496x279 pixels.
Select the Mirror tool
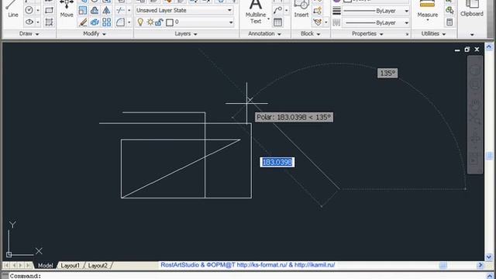107,10
